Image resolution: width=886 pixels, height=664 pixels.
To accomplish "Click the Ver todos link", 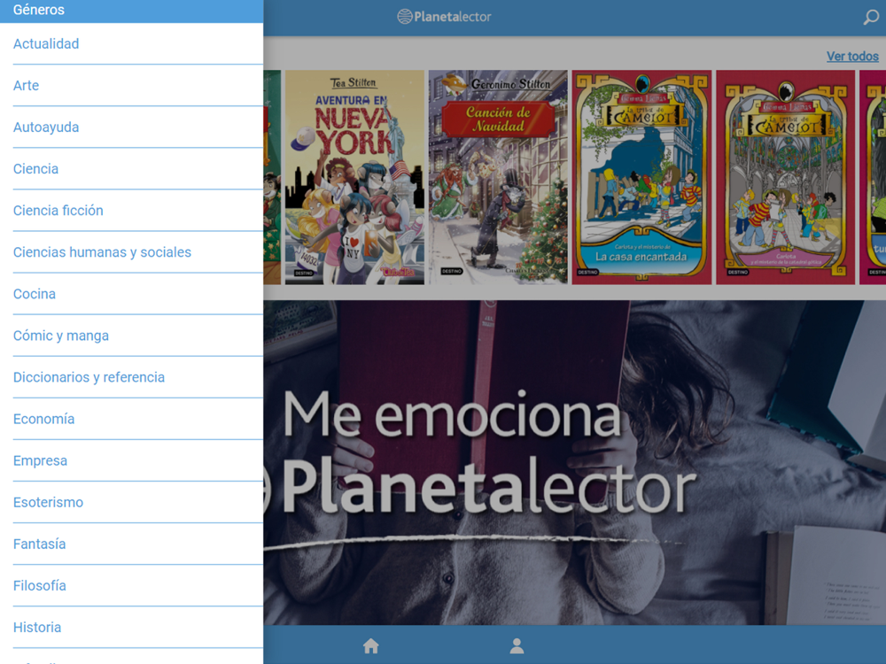I will tap(852, 57).
